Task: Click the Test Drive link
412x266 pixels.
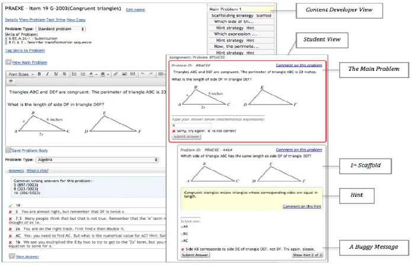Action: 56,20
